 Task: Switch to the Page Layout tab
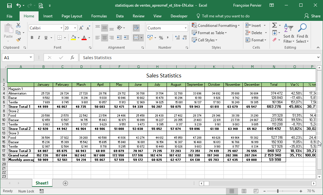pyautogui.click(x=72, y=16)
